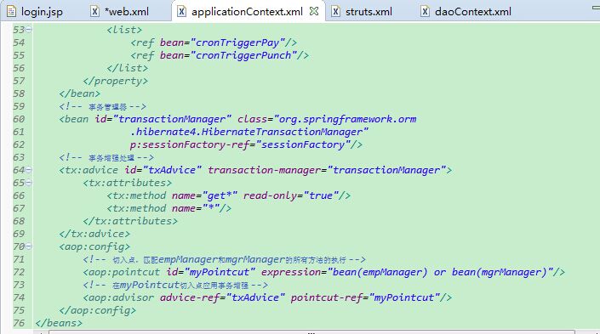Screen dimensions: 600x334
Task: Click the "cronTriggerPunch" bean value
Action: click(243, 55)
